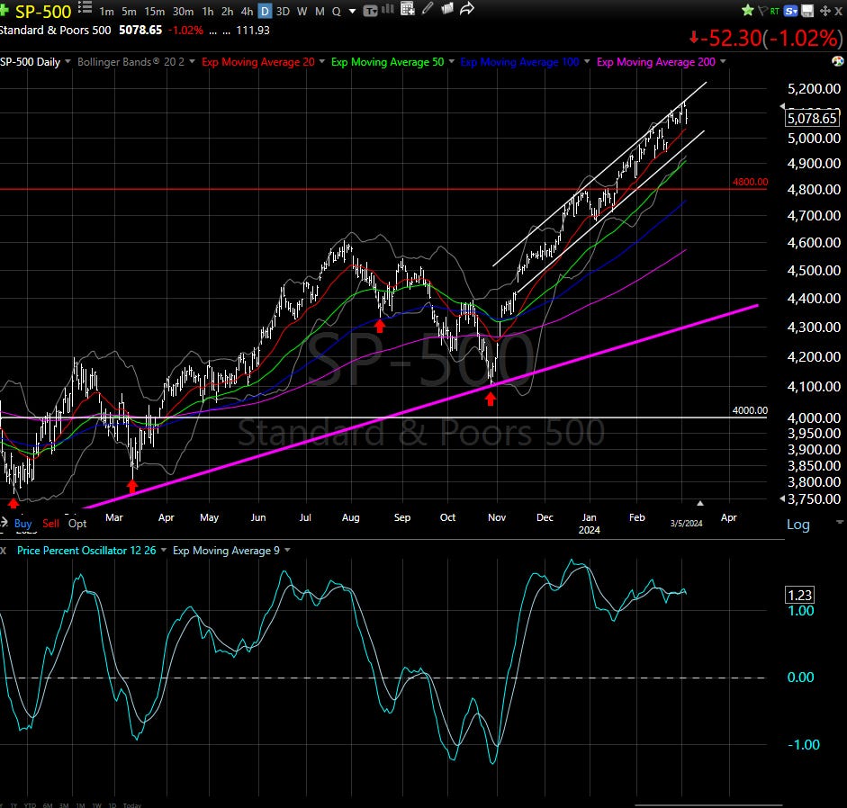Close the chart pane with top-right X
The width and height of the screenshot is (847, 808).
838,11
